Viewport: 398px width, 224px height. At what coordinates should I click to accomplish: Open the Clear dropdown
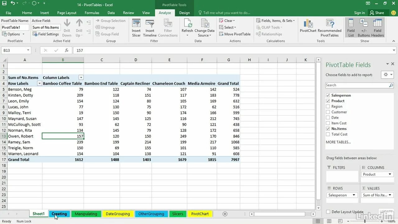pyautogui.click(x=226, y=21)
